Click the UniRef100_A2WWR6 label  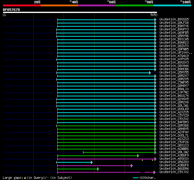click(174, 149)
